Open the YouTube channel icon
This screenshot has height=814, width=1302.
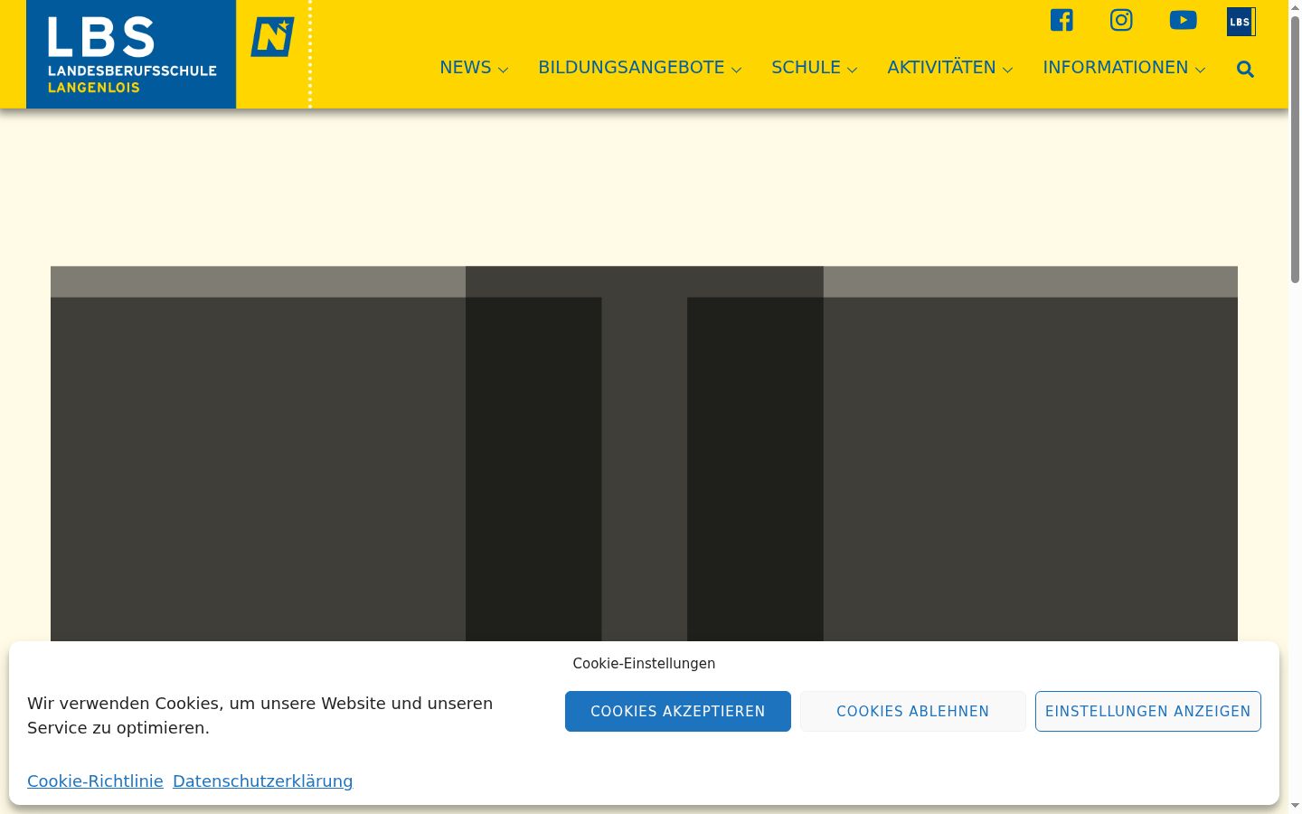click(x=1183, y=20)
